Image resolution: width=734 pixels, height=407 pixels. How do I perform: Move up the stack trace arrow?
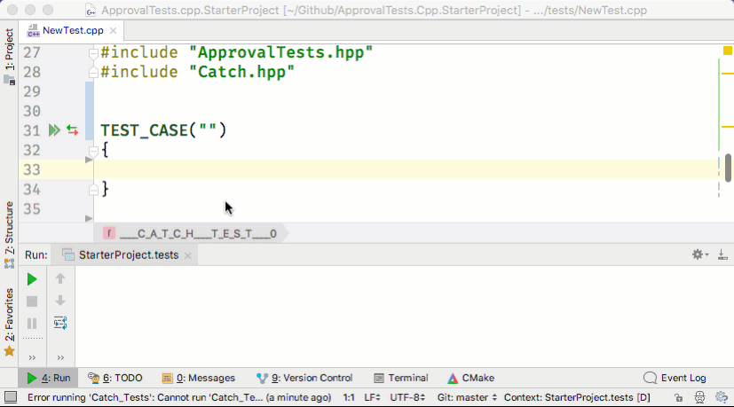tap(60, 278)
